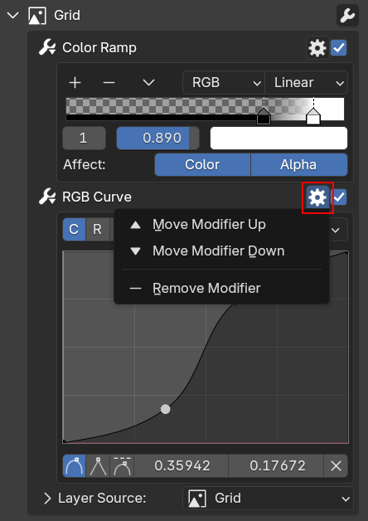
Task: Click the curve point Y field 0.17672
Action: [276, 466]
